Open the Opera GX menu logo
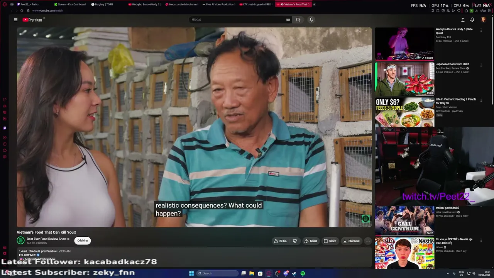 click(x=5, y=4)
